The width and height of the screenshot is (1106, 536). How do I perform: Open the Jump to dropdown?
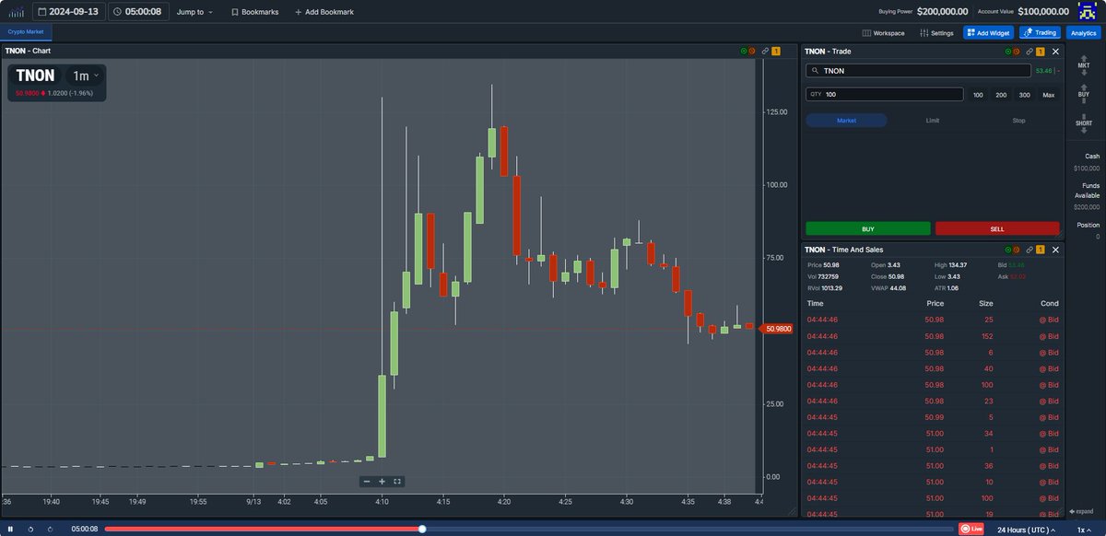click(x=194, y=12)
